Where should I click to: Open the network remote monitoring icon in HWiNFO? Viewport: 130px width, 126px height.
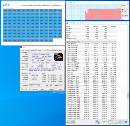[98, 122]
